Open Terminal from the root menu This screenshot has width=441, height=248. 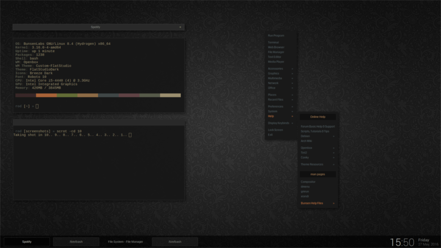click(273, 42)
